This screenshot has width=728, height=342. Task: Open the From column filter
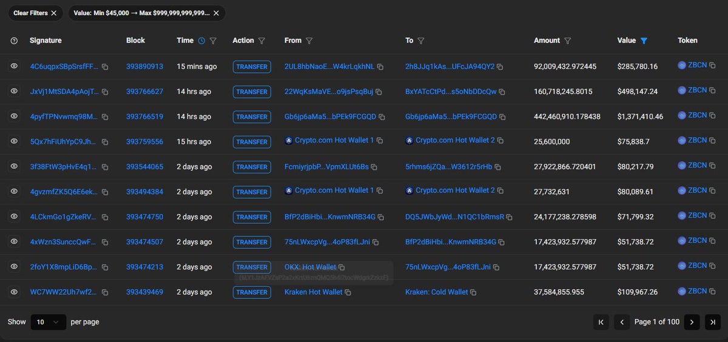309,41
